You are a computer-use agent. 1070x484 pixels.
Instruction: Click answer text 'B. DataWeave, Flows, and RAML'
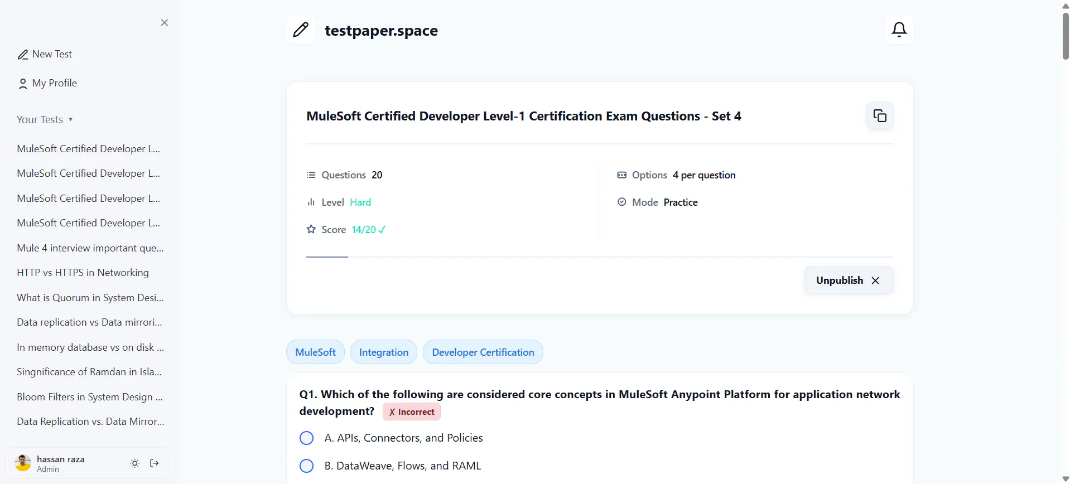(403, 466)
